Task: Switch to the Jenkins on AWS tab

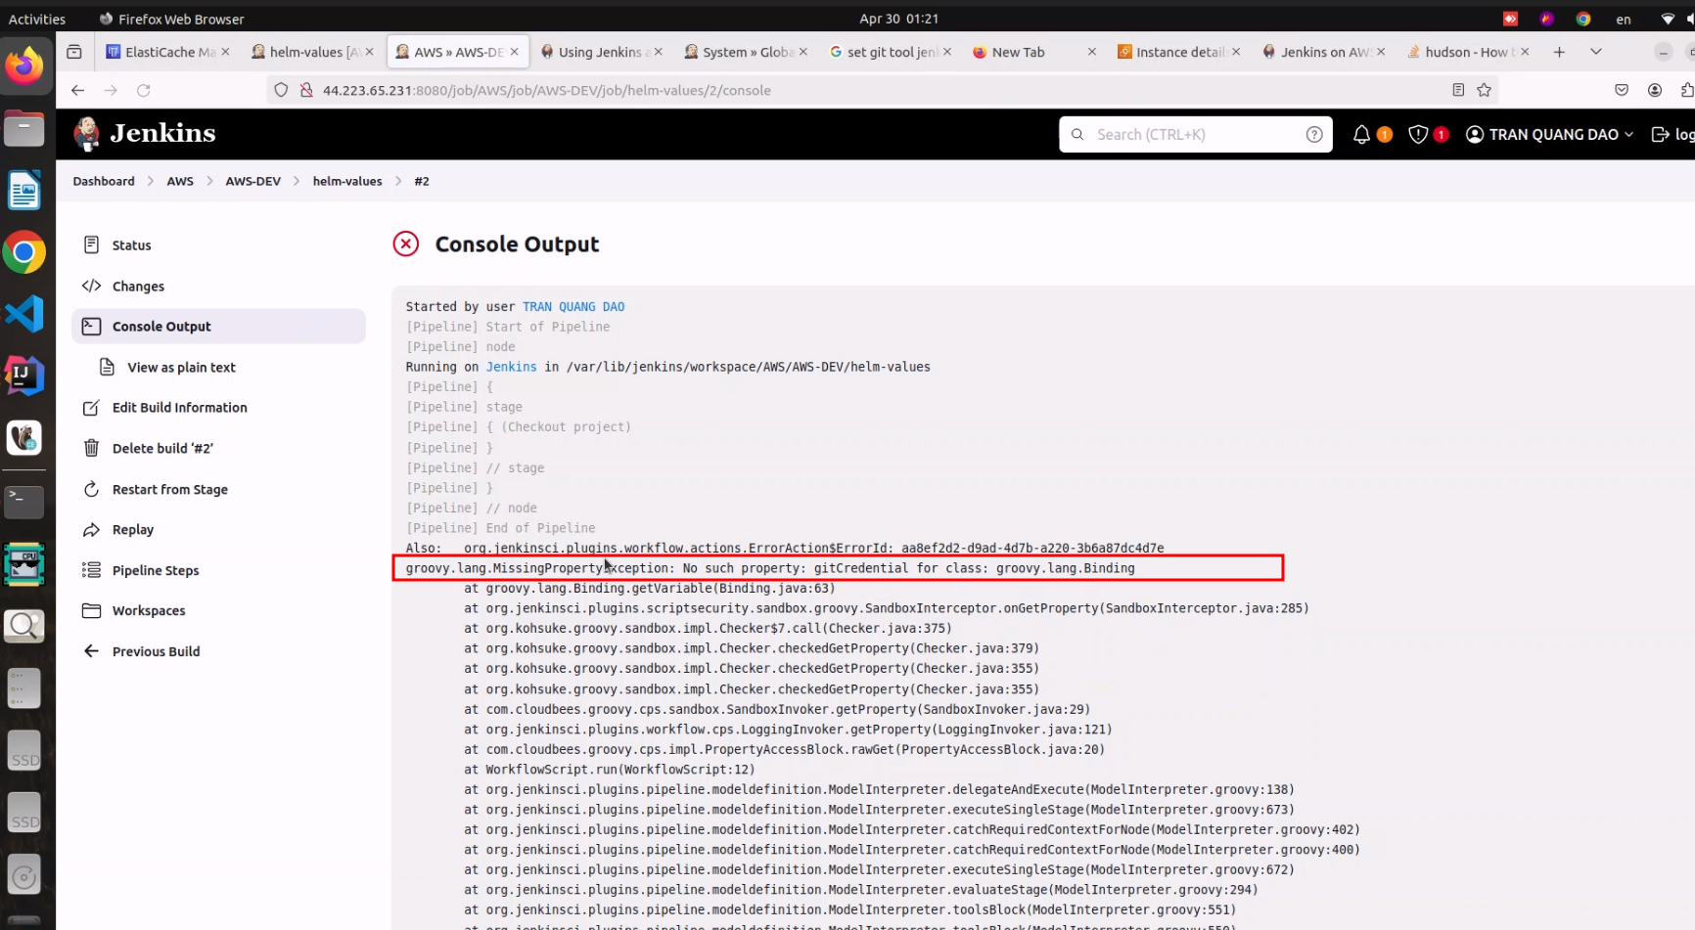Action: click(x=1322, y=52)
